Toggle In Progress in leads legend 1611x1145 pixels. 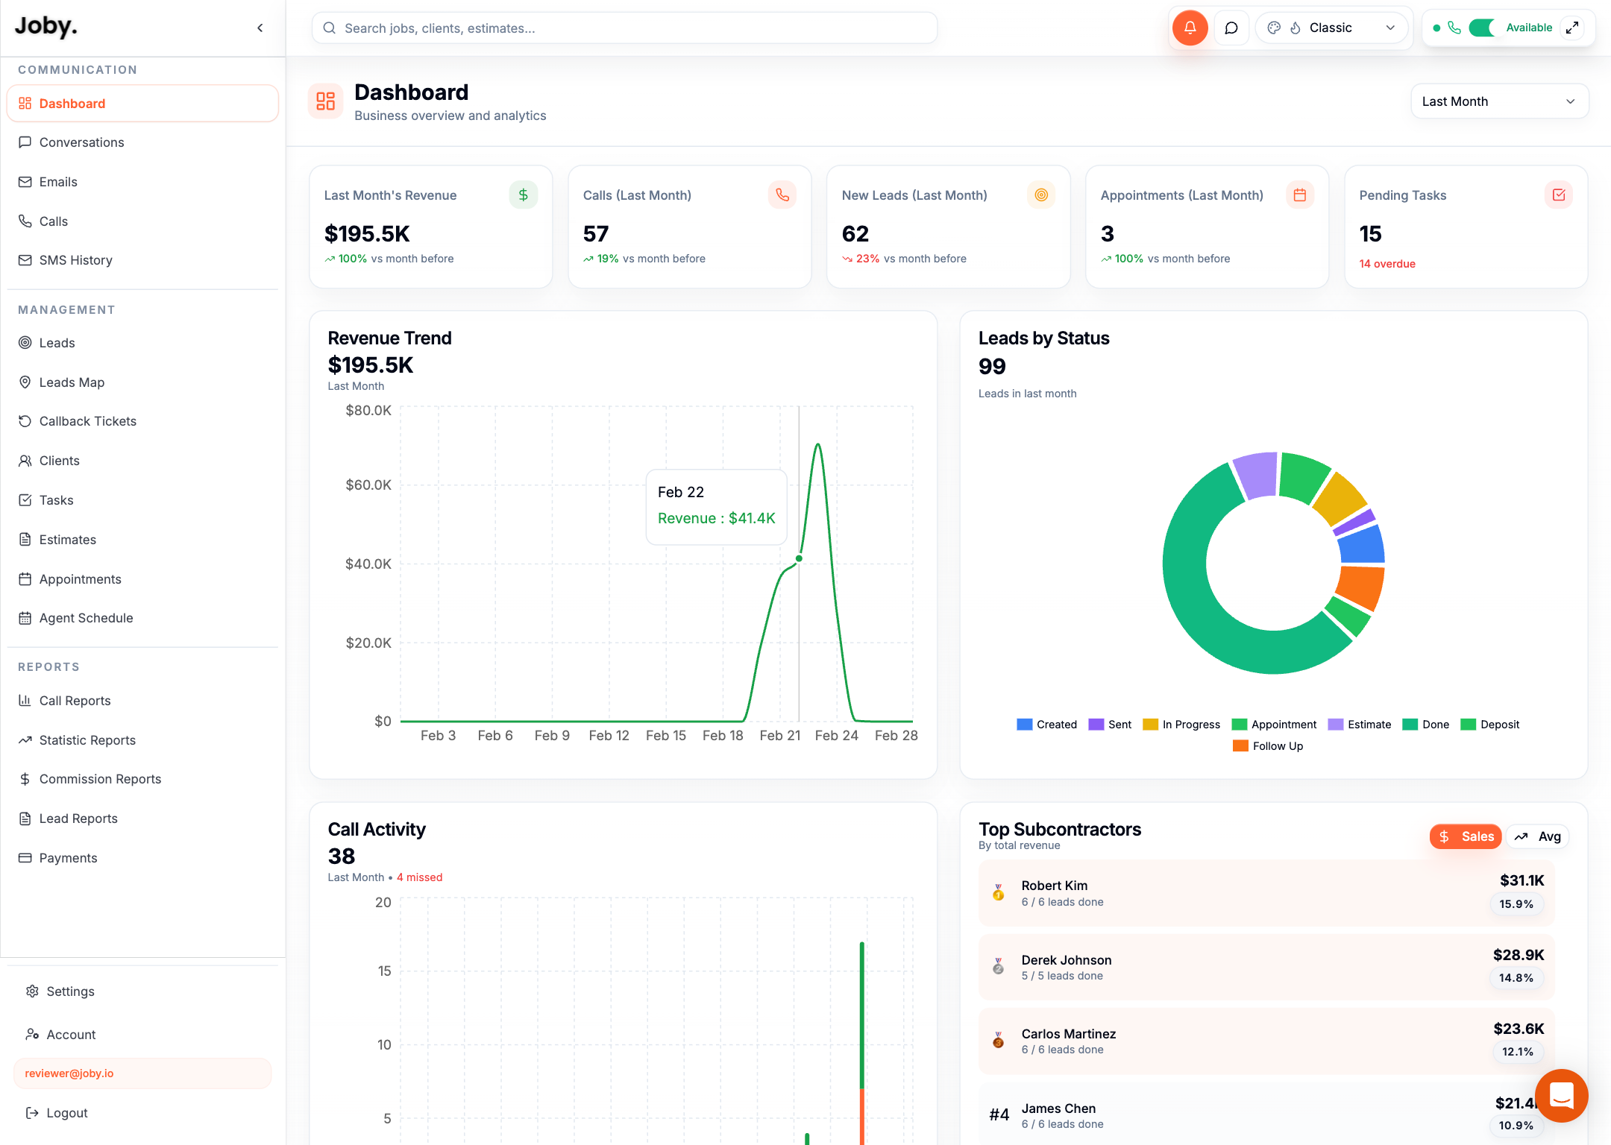[1181, 725]
